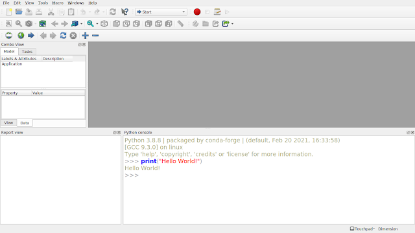Viewport: 415px width, 233px height.
Task: Set Front view cube icon
Action: pos(116,24)
